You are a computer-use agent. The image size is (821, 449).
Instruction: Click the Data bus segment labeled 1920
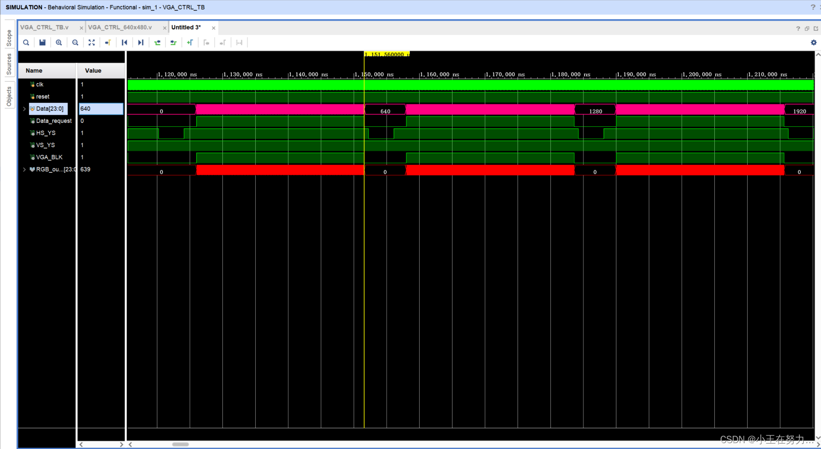[799, 109]
